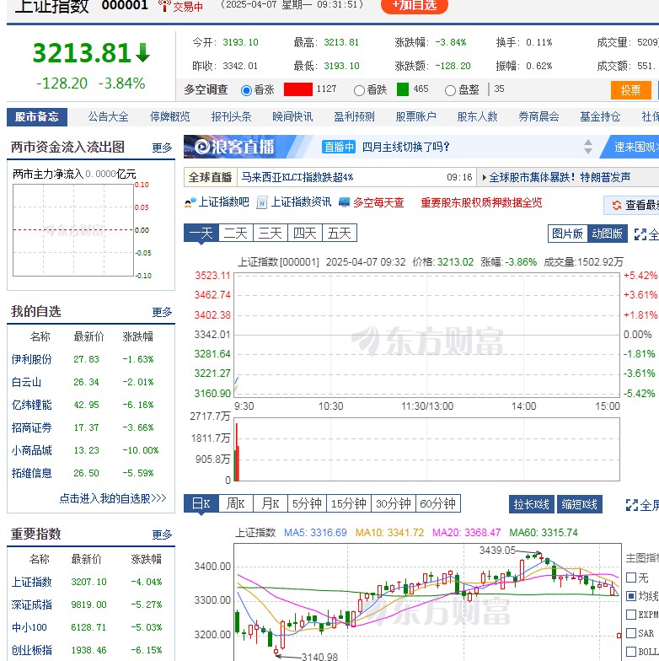
Task: Click the 浪客直播 logo banner
Action: pyautogui.click(x=234, y=147)
